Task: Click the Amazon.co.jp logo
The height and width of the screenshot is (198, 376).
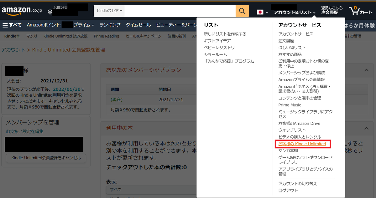Action: point(21,11)
